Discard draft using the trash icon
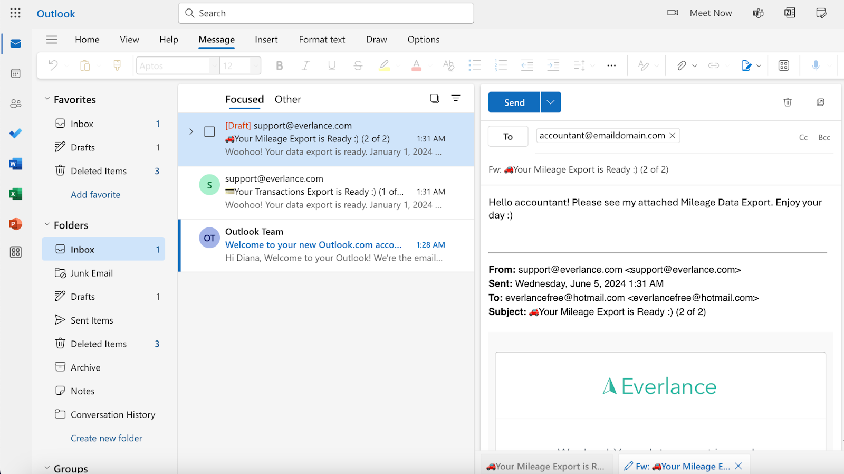The height and width of the screenshot is (474, 844). 787,102
